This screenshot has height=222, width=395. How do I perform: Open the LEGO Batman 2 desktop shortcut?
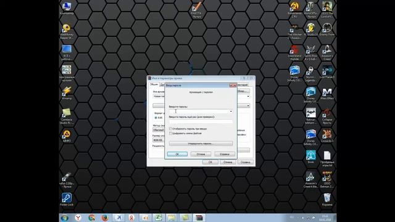[327, 179]
